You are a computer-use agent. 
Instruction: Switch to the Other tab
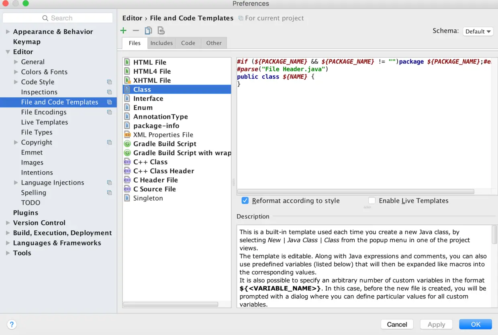[214, 43]
